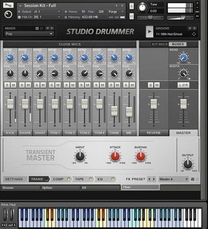This screenshot has width=208, height=229.
Task: Click the red ATTACK knob
Action: click(x=115, y=156)
